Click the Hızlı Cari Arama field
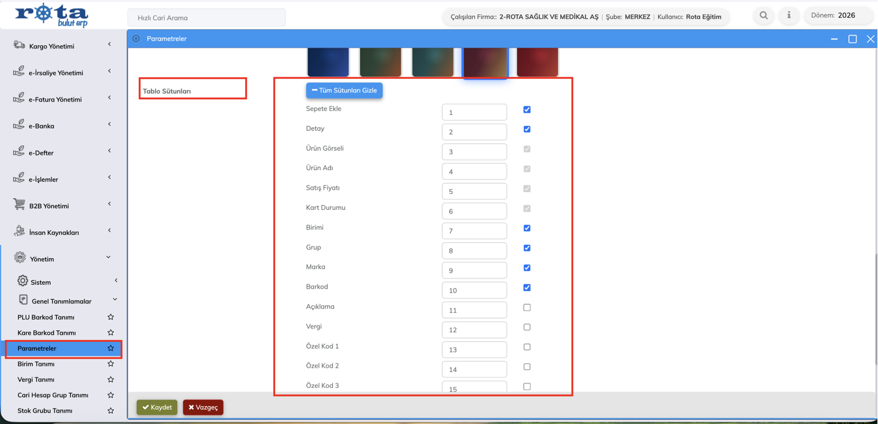 pyautogui.click(x=206, y=18)
